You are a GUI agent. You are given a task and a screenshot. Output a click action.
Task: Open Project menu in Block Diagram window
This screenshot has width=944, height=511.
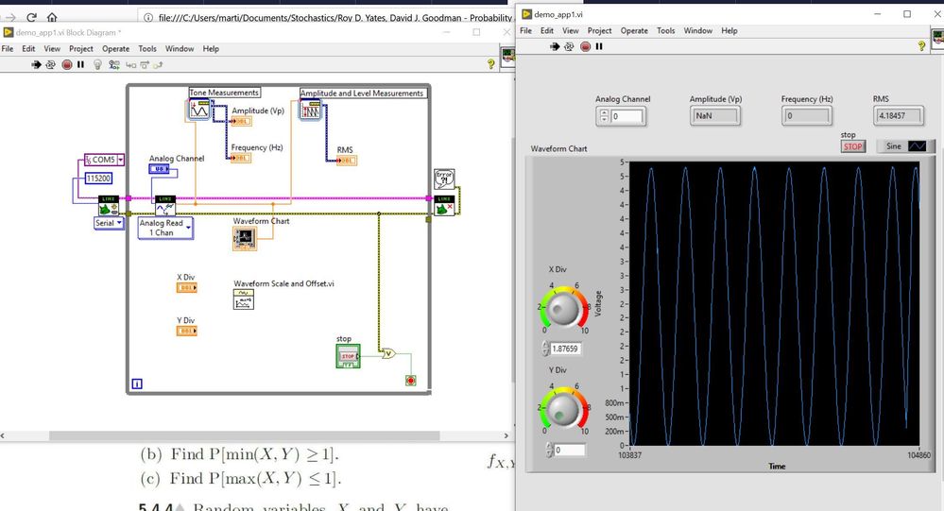80,49
